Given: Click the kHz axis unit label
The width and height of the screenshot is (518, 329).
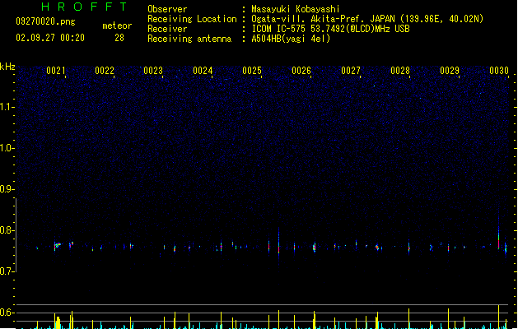Looking at the screenshot, I should pos(7,67).
